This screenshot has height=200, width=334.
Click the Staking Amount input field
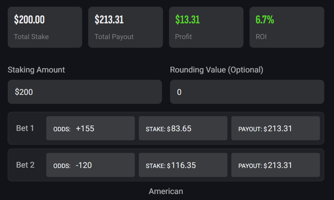[84, 92]
